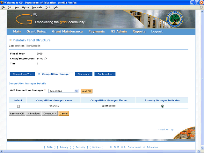Viewport: 204px width, 153px height.
Task: Click the Competition Manager Name column header
Action: pos(54,100)
